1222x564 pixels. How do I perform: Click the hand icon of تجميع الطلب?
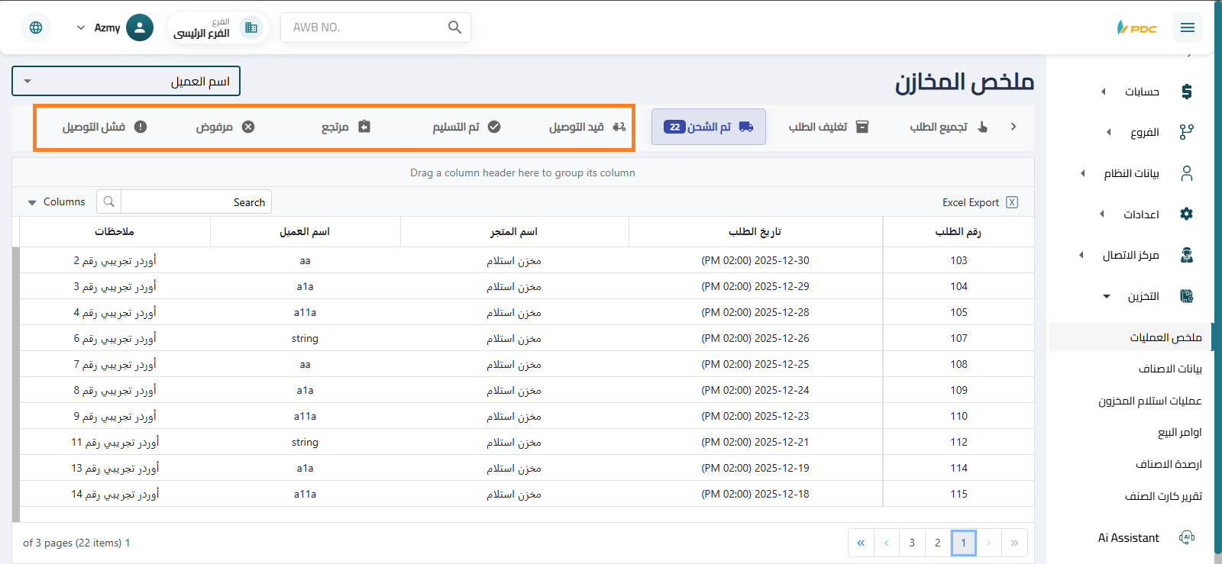click(982, 127)
